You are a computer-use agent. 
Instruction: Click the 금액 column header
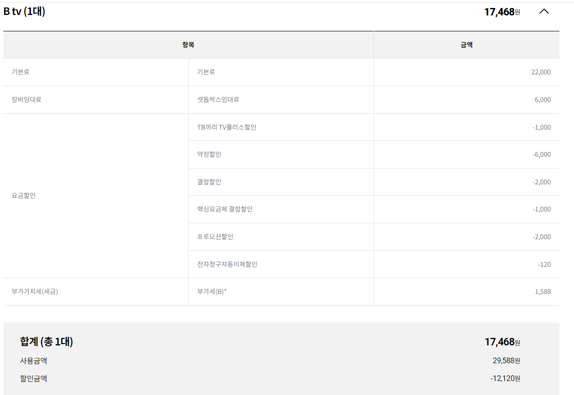tap(466, 45)
